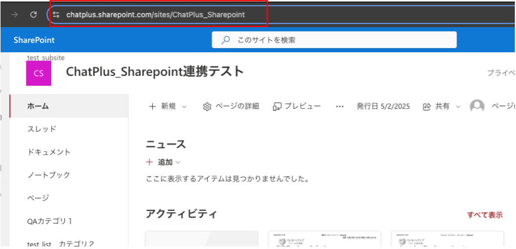Screen dimensions: 516x249
Task: Expand the 共有 dropdown chevron
Action: point(458,106)
